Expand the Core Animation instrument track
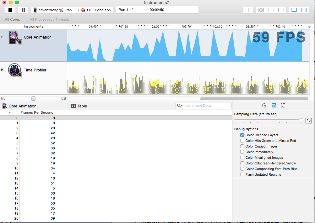 2,37
